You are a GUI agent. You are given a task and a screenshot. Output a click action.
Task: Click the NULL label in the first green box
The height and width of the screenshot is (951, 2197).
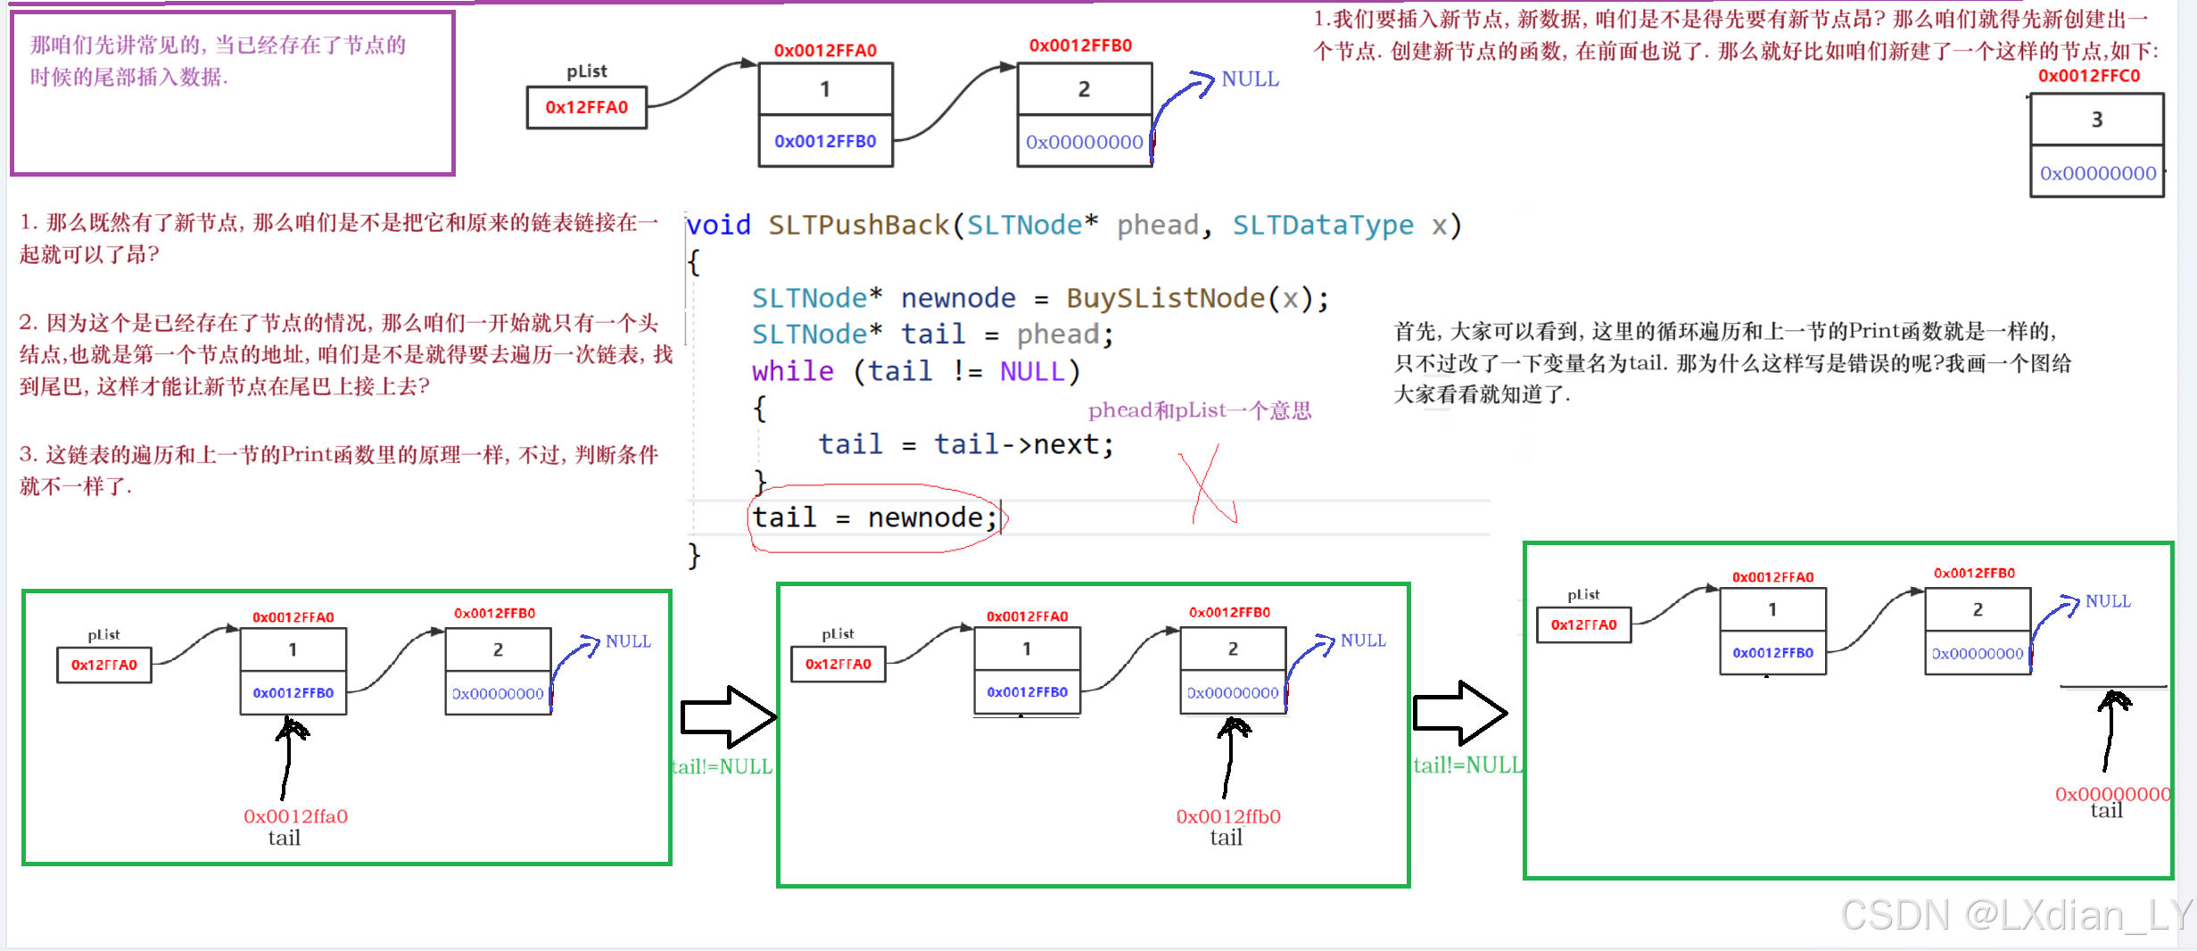coord(628,641)
